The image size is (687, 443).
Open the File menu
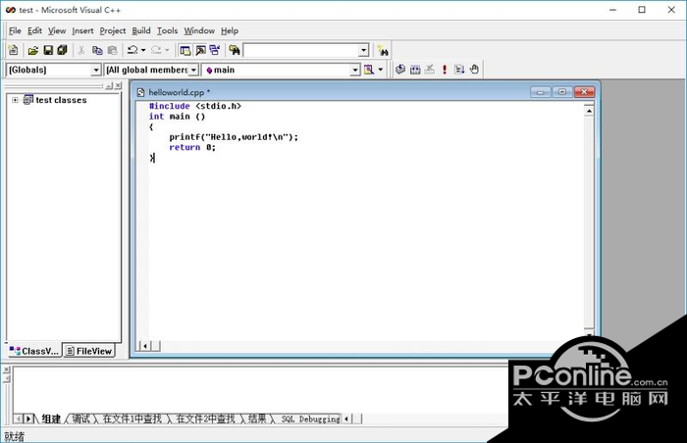click(15, 30)
